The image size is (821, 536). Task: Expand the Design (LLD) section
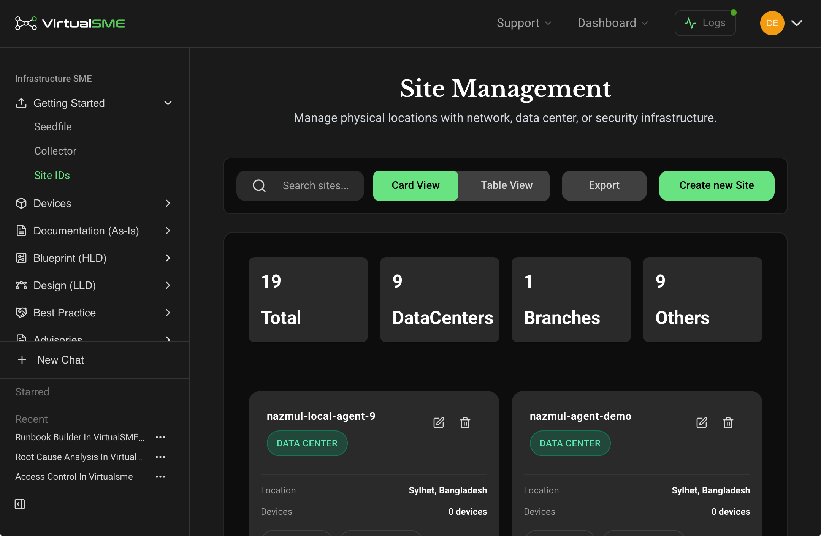168,285
